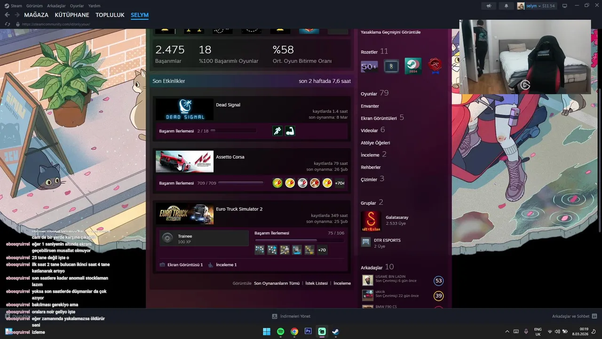Viewport: 602px width, 339px height.
Task: Click the level 53 friend badge
Action: (x=439, y=281)
